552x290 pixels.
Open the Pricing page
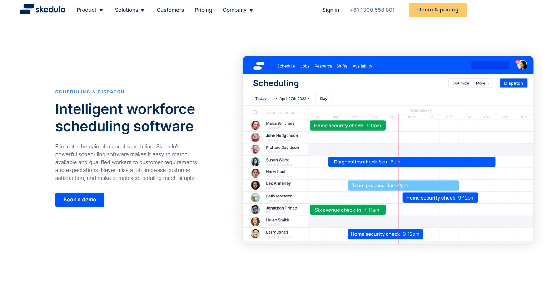[203, 10]
